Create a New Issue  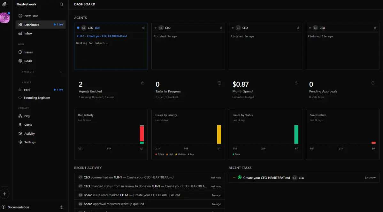(31, 16)
